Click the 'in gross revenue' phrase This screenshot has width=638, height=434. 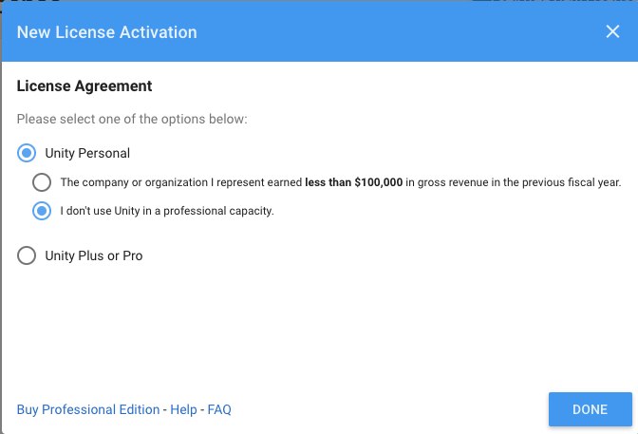tap(447, 182)
